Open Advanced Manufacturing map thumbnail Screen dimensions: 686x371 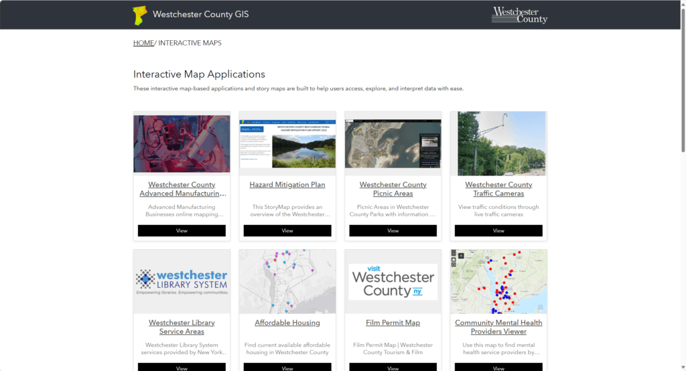[182, 144]
